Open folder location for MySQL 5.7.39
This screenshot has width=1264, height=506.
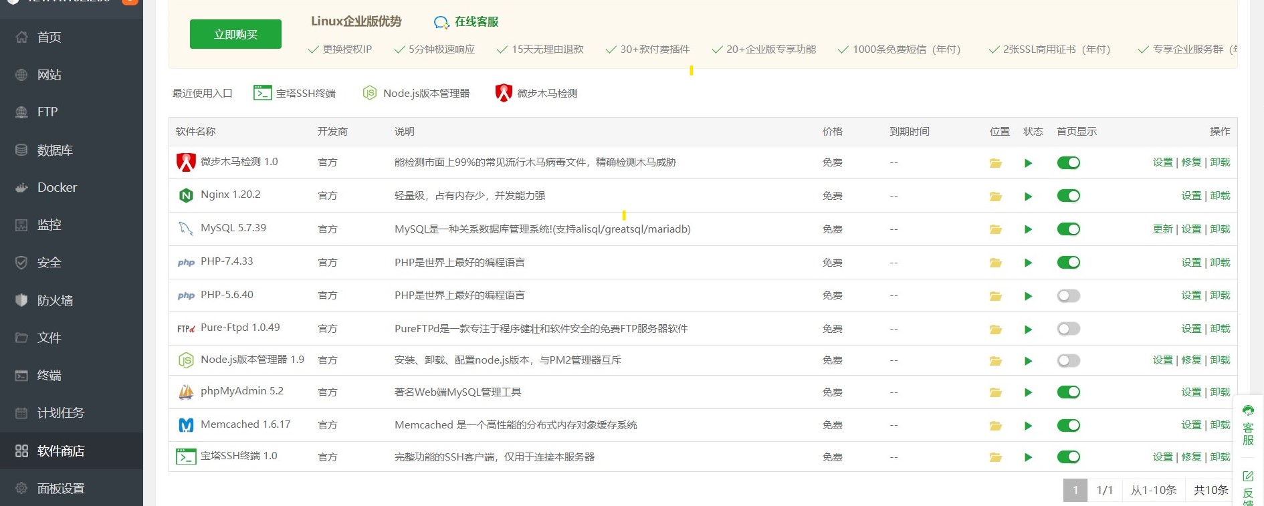pos(996,230)
